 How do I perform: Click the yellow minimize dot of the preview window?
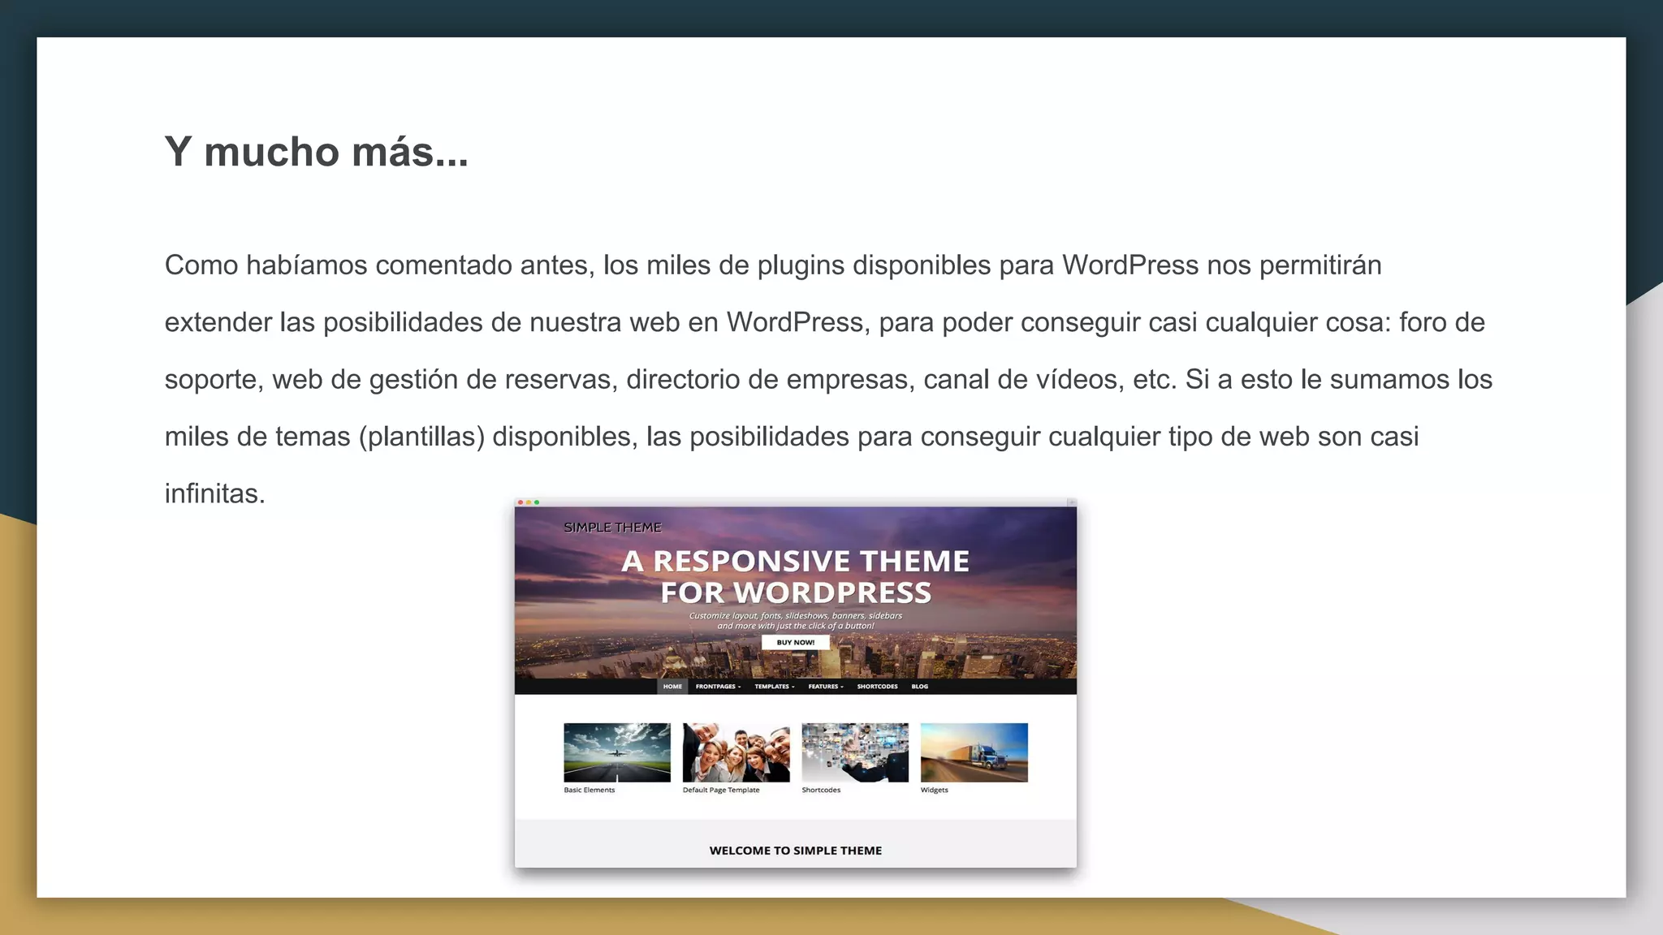pos(529,502)
